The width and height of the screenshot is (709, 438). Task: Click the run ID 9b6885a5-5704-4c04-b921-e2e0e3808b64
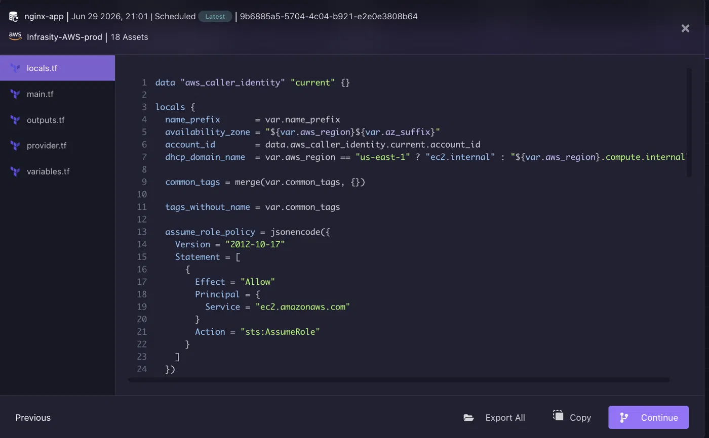click(x=329, y=17)
